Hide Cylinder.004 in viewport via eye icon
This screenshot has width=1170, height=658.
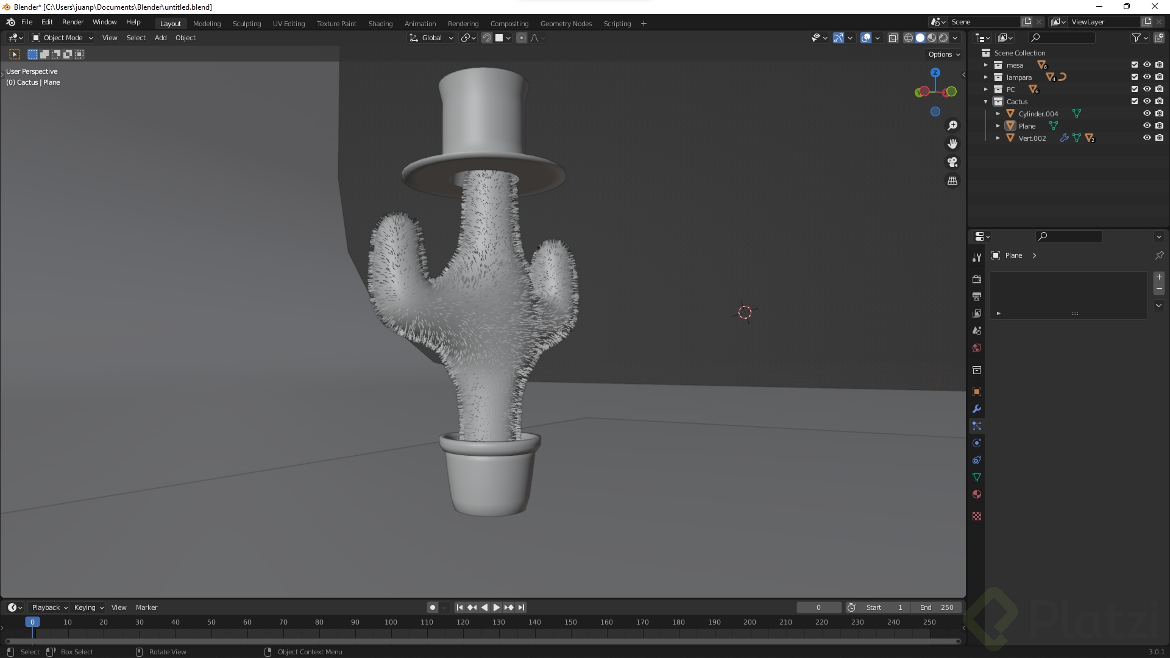pyautogui.click(x=1146, y=113)
